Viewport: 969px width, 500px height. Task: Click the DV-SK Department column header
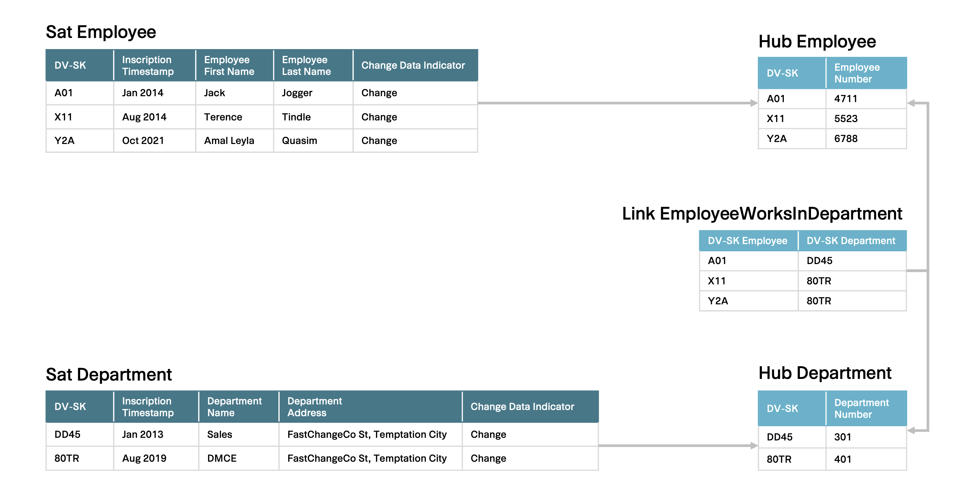pyautogui.click(x=851, y=241)
